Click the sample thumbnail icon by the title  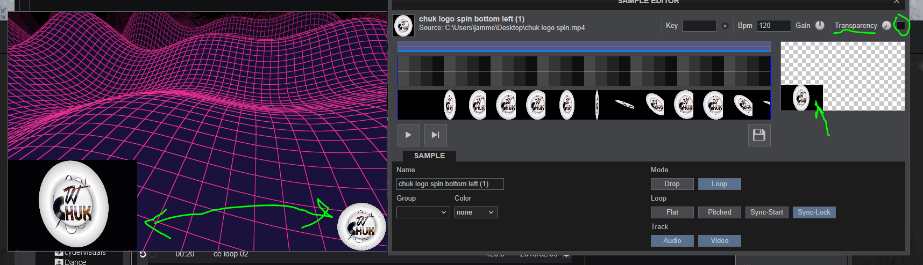(403, 25)
